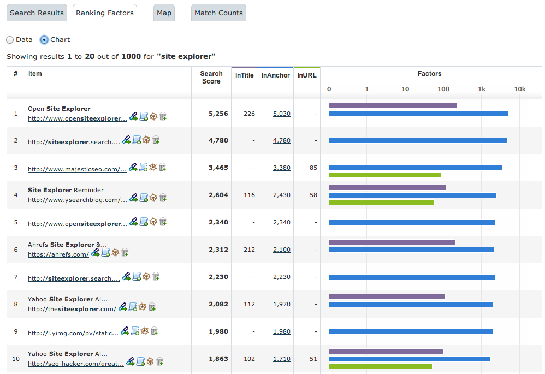This screenshot has height=374, width=545.
Task: Click scroll-plus icon beside majesticseo.com link
Action: [143, 167]
